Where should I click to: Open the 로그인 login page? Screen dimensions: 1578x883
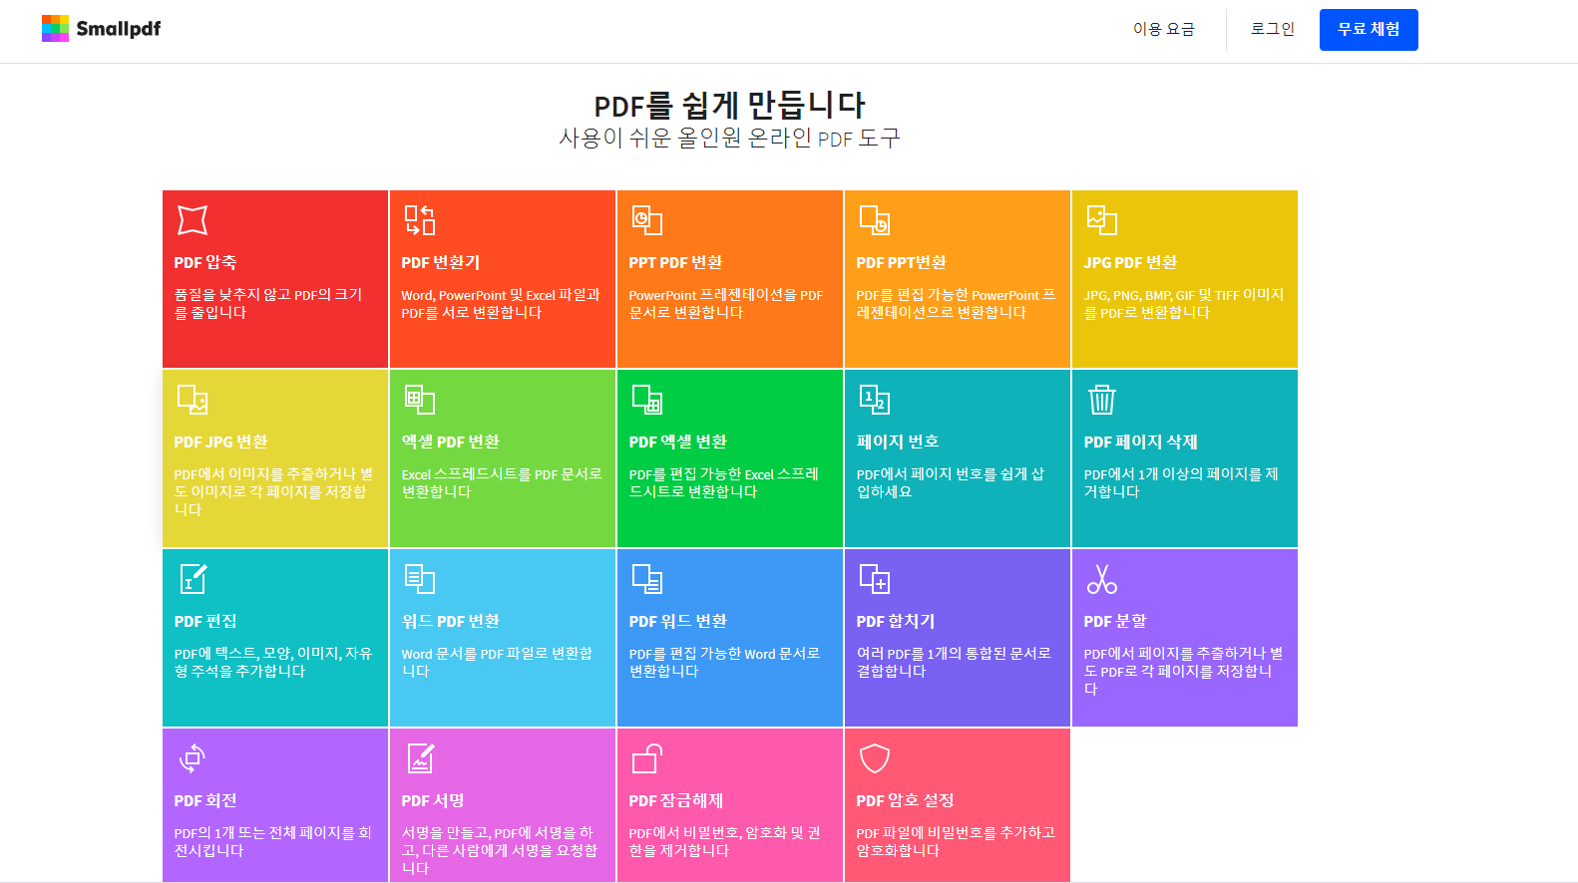1273,29
